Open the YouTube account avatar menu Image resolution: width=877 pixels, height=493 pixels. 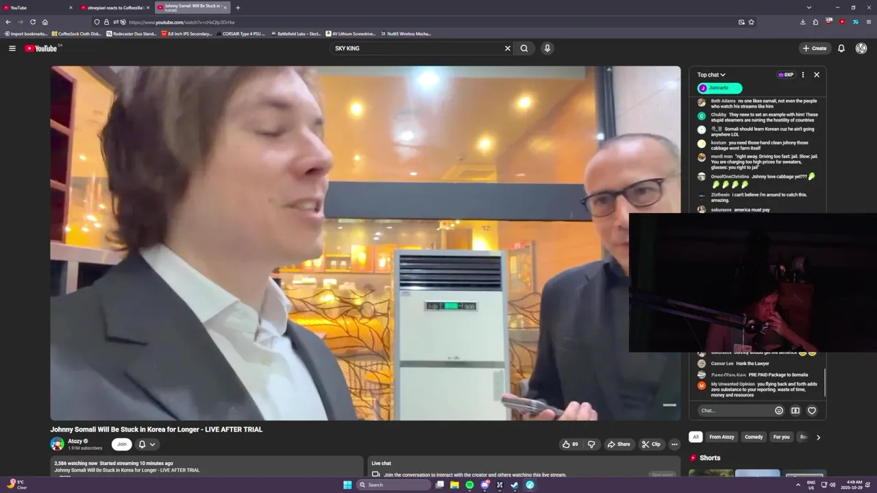point(861,48)
